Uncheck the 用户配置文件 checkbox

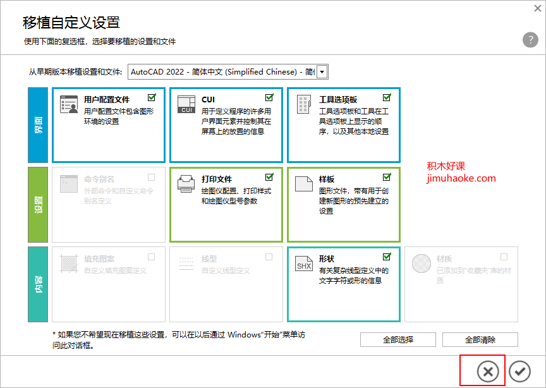click(x=152, y=97)
